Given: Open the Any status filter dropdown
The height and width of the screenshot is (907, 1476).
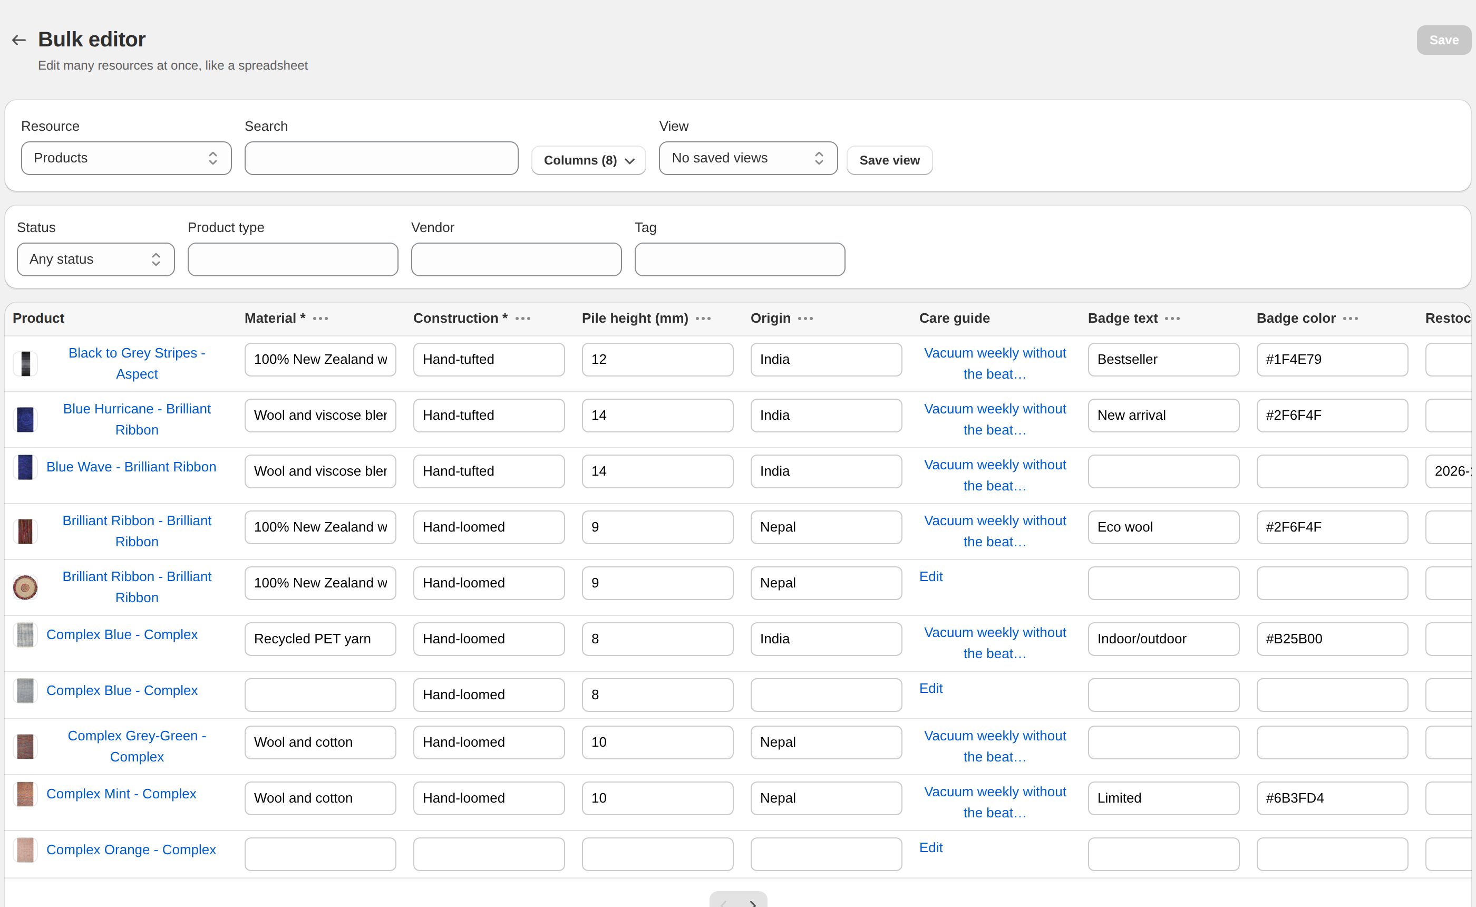Looking at the screenshot, I should (x=96, y=260).
